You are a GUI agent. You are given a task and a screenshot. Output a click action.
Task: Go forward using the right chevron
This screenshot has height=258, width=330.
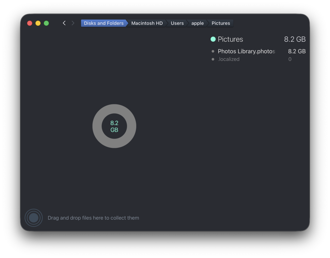(x=73, y=23)
